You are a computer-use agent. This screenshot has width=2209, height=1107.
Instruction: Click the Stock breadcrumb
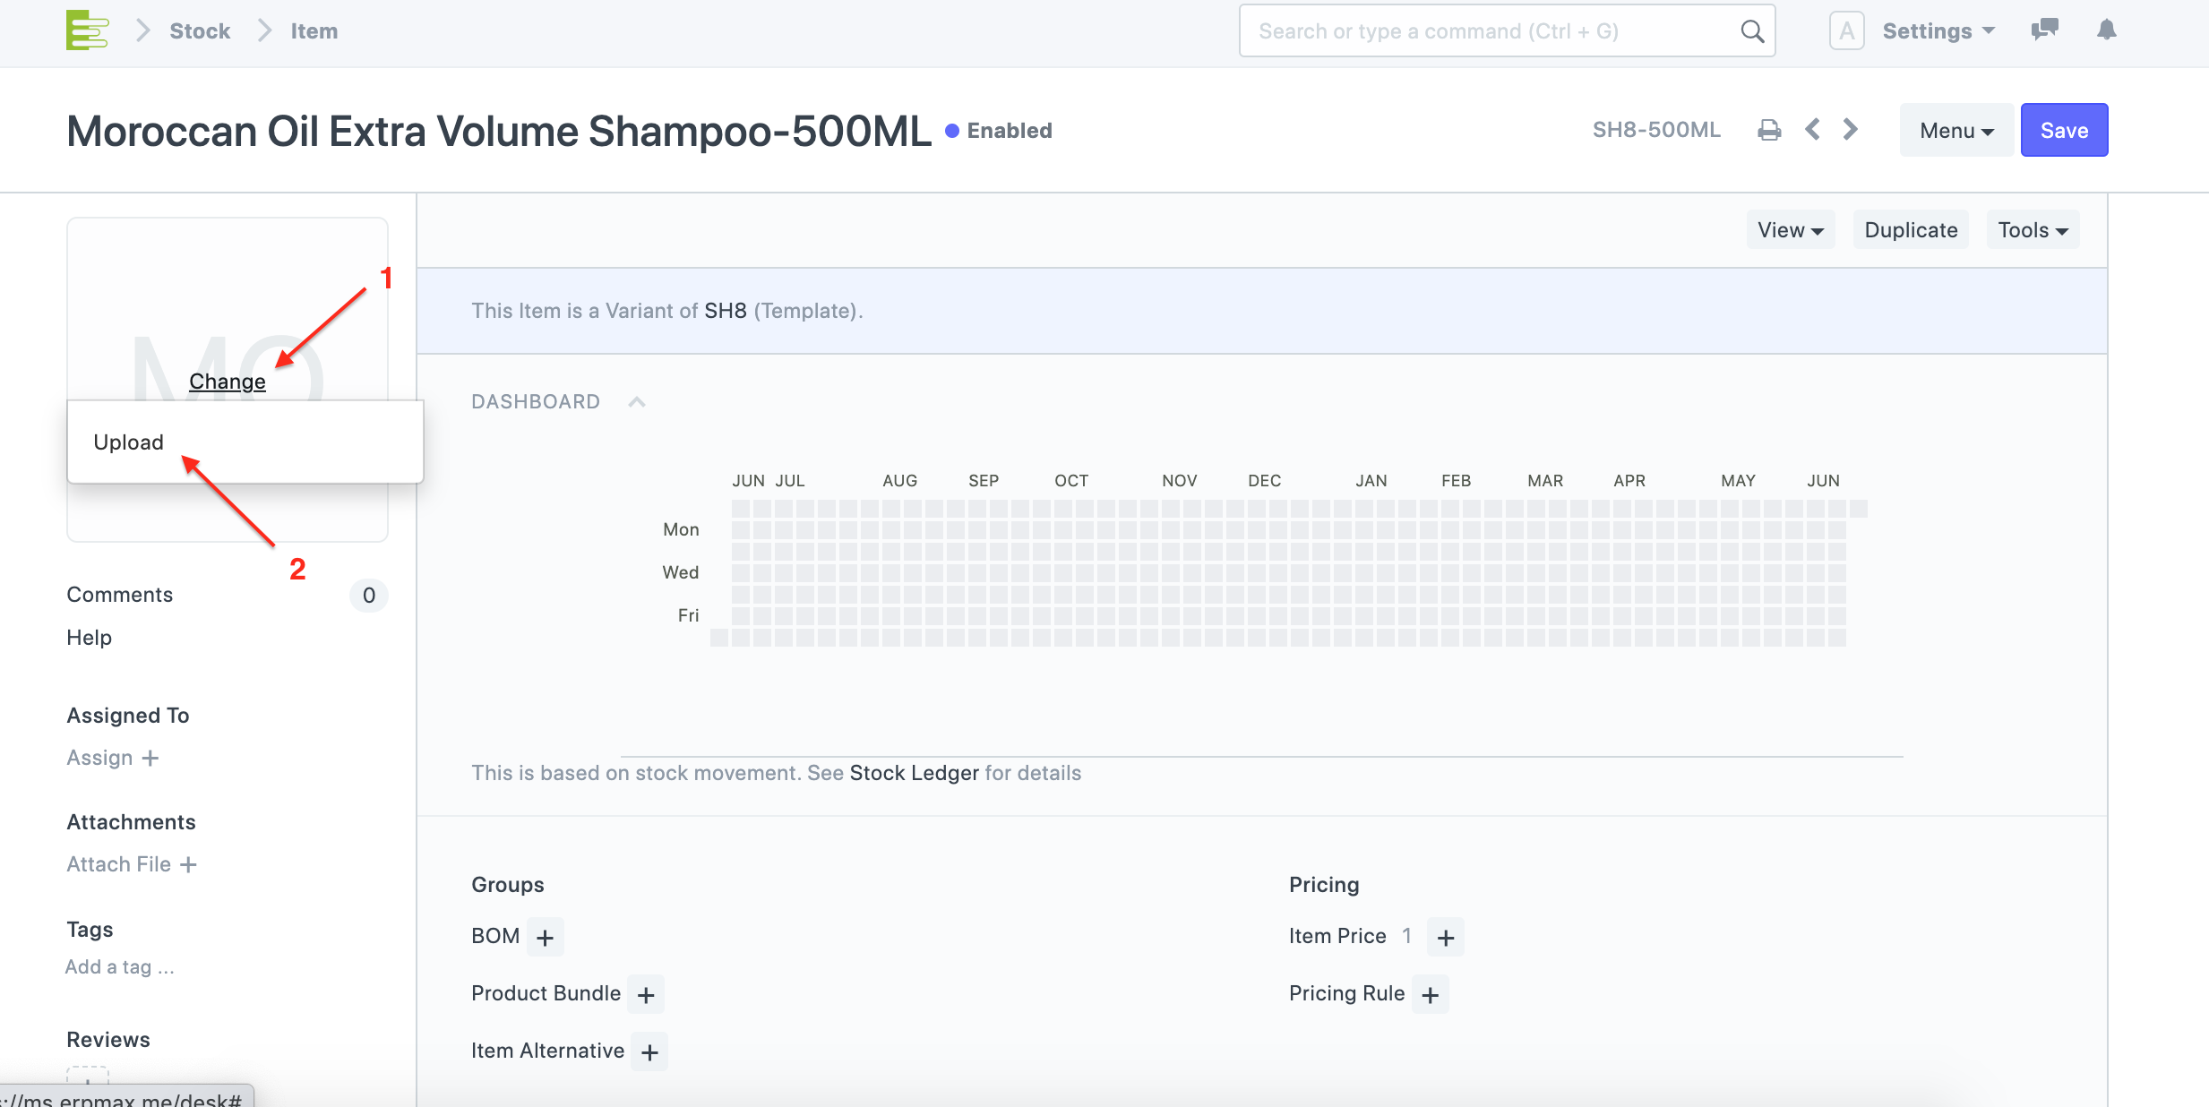point(200,31)
